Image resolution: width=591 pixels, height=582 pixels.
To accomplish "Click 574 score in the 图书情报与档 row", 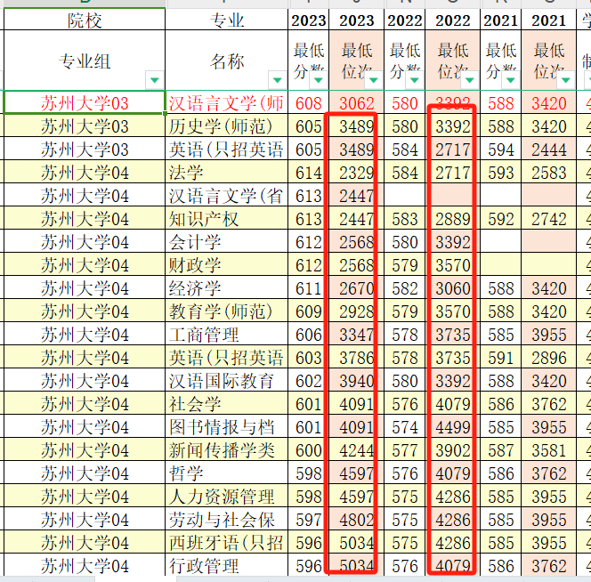I will (405, 427).
